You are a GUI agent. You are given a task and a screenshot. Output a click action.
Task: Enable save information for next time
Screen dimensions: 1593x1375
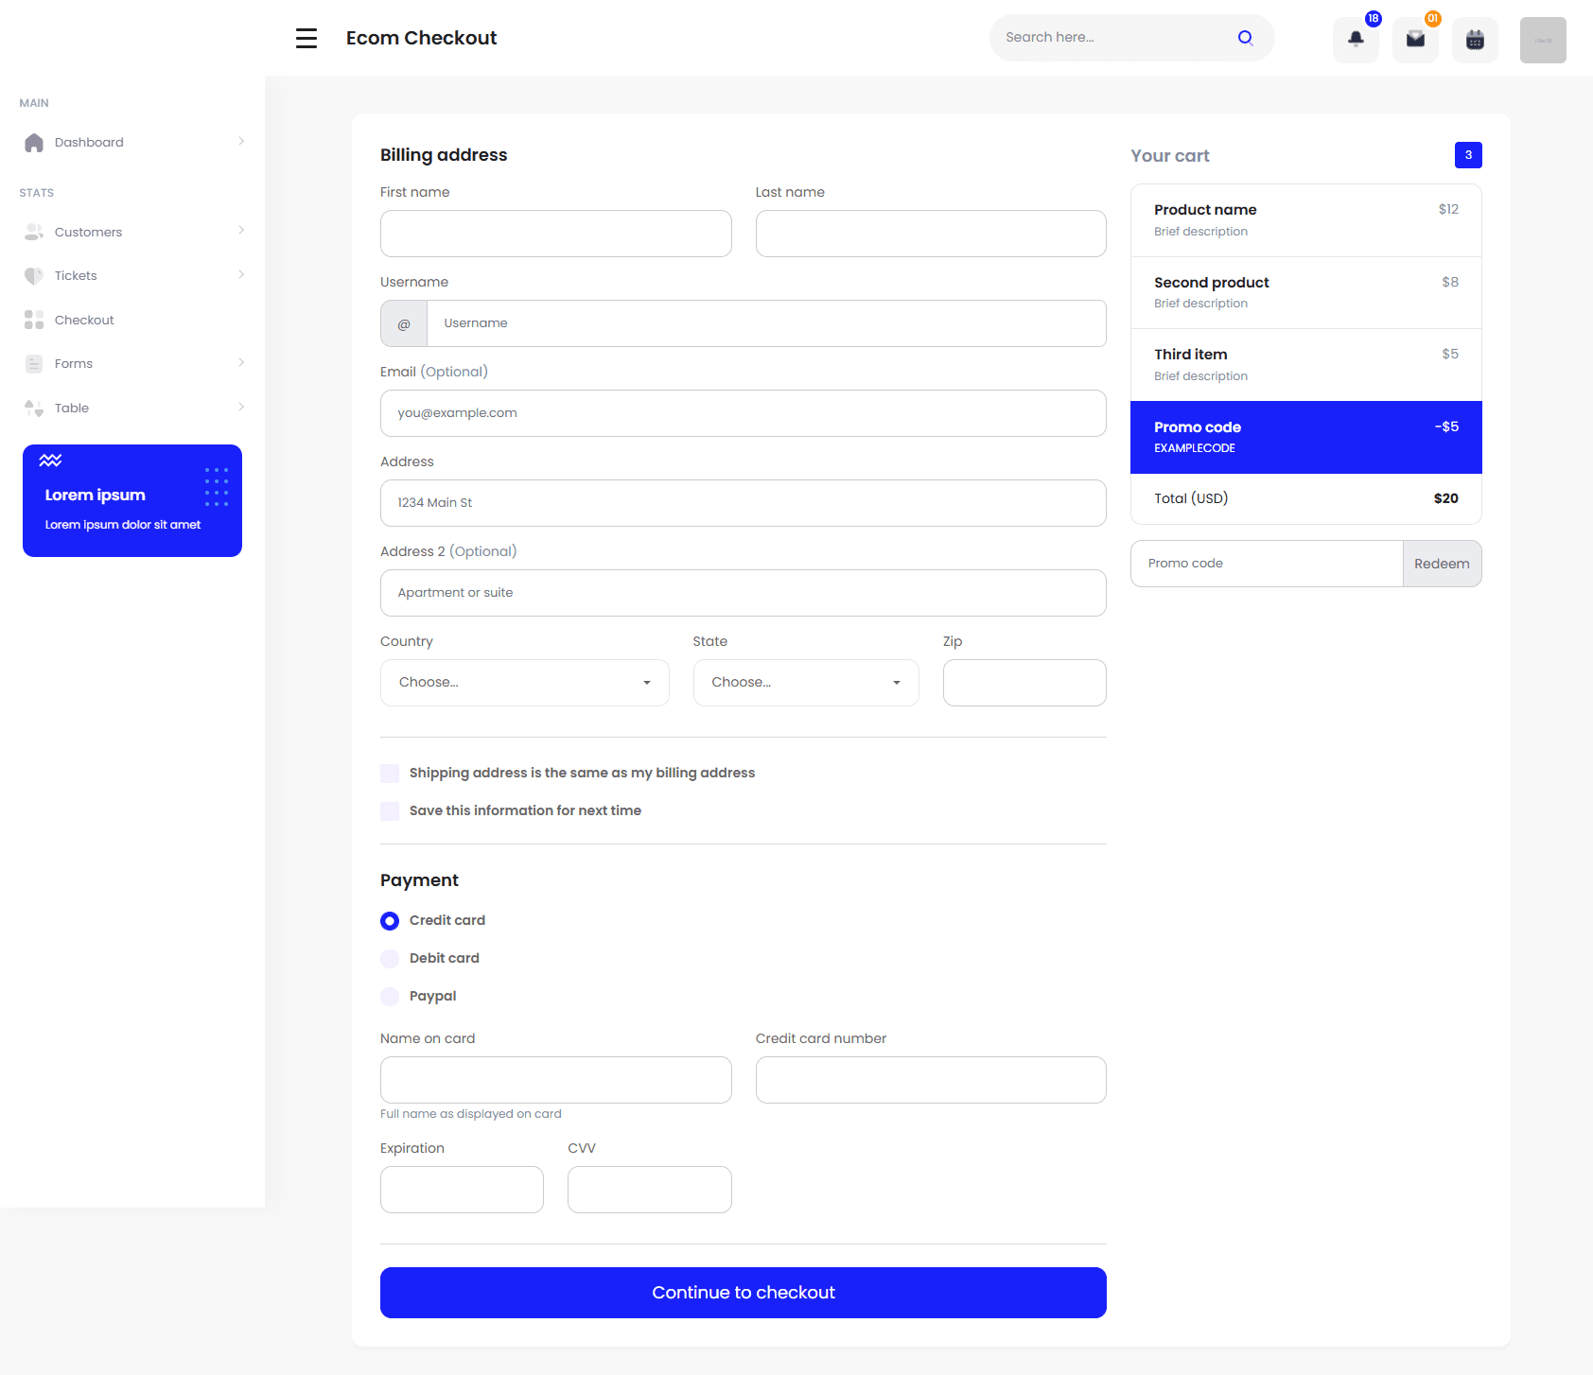(389, 810)
